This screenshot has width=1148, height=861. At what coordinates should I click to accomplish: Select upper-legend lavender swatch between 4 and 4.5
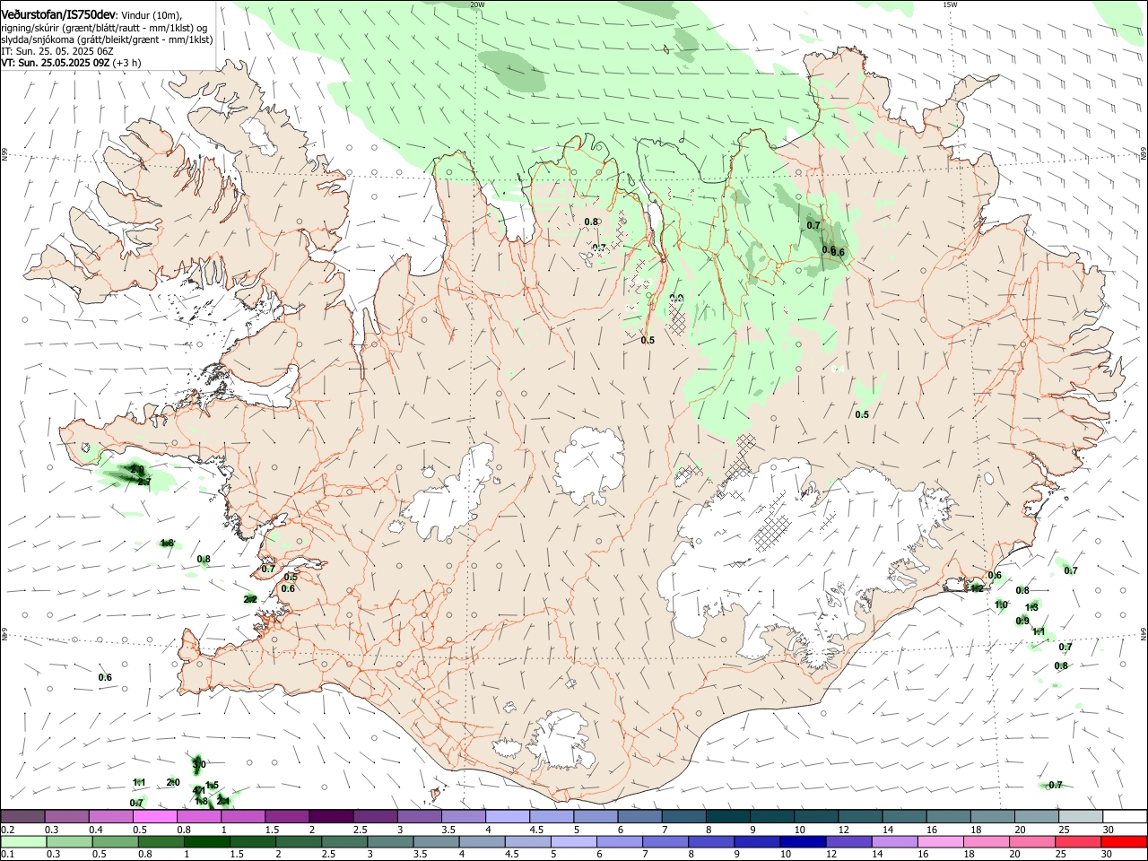tap(507, 816)
